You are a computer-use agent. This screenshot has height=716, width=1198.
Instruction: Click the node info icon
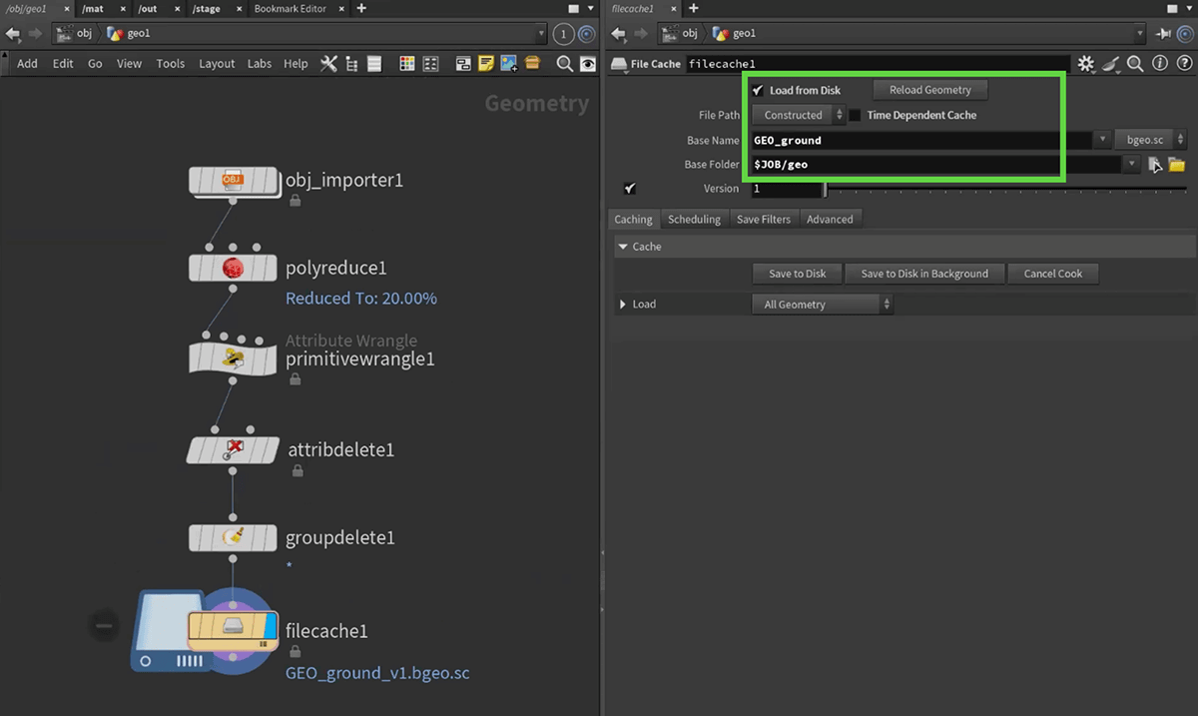pos(1159,64)
